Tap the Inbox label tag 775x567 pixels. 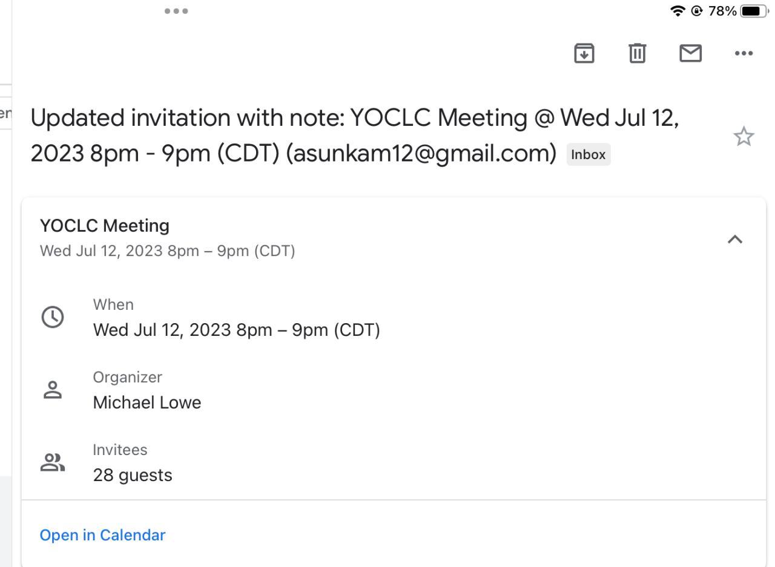tap(588, 154)
